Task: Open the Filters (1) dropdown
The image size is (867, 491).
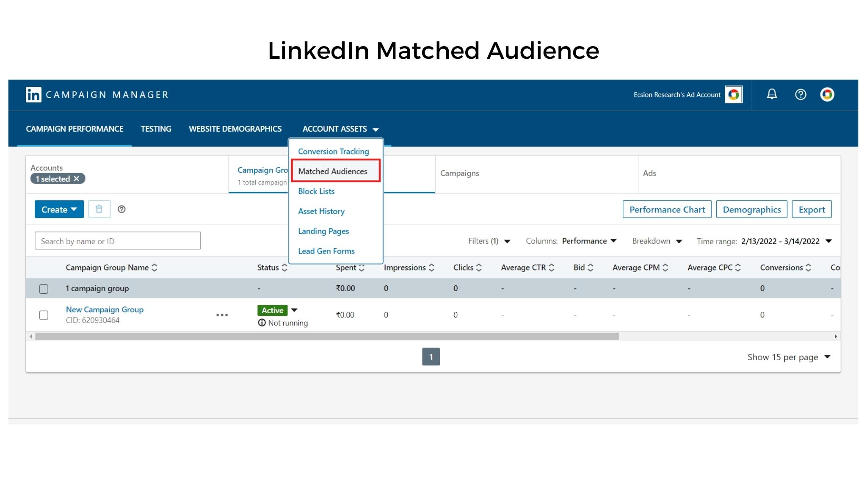Action: point(489,241)
